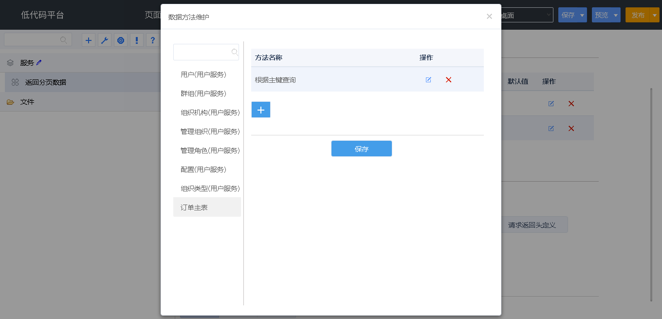Click the blue 保存 button in dialog
The height and width of the screenshot is (319, 662).
tap(361, 149)
